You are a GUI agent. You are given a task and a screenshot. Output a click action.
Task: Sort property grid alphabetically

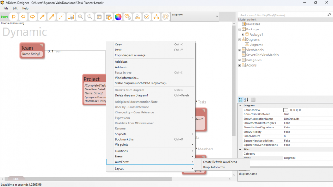pos(246,99)
